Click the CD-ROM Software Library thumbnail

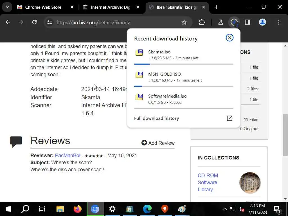pos(250,183)
